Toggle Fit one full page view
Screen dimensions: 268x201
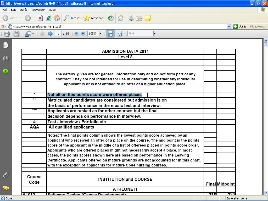coord(120,34)
